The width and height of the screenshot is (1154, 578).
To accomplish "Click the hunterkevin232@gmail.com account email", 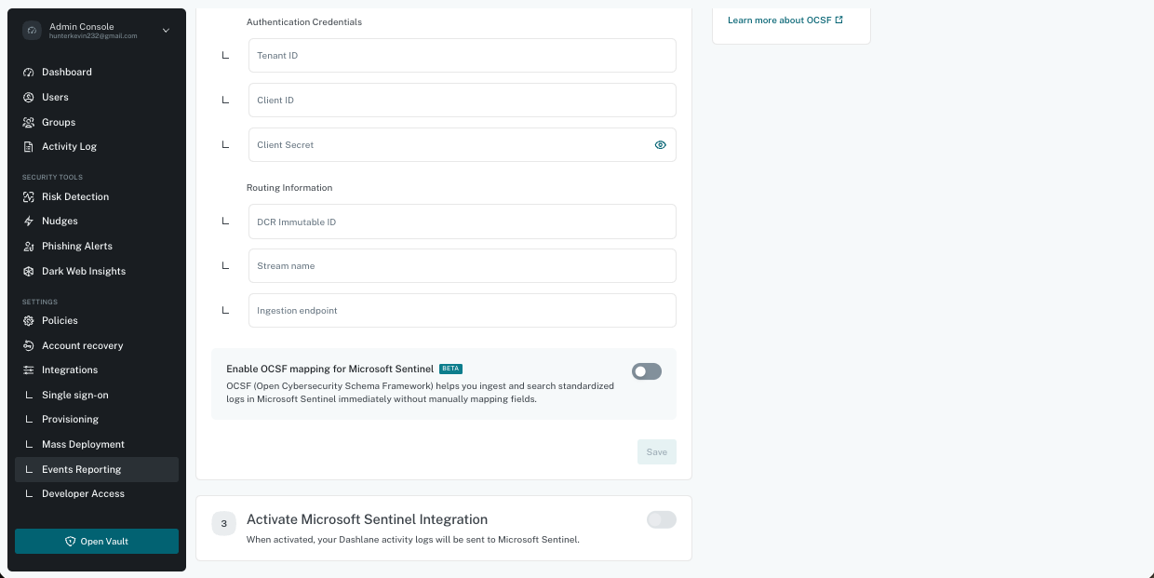I will pyautogui.click(x=93, y=36).
